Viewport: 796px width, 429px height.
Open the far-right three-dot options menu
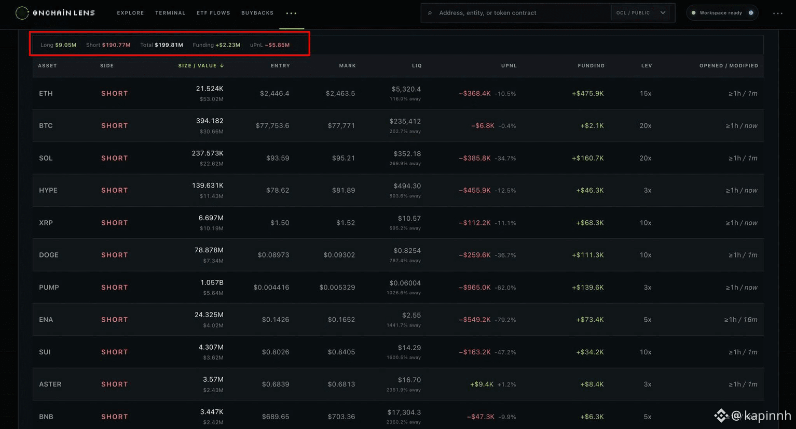(778, 13)
